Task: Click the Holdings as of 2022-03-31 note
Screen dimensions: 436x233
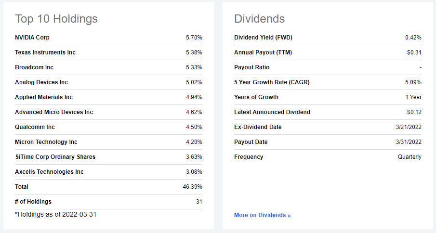Action: pos(55,214)
